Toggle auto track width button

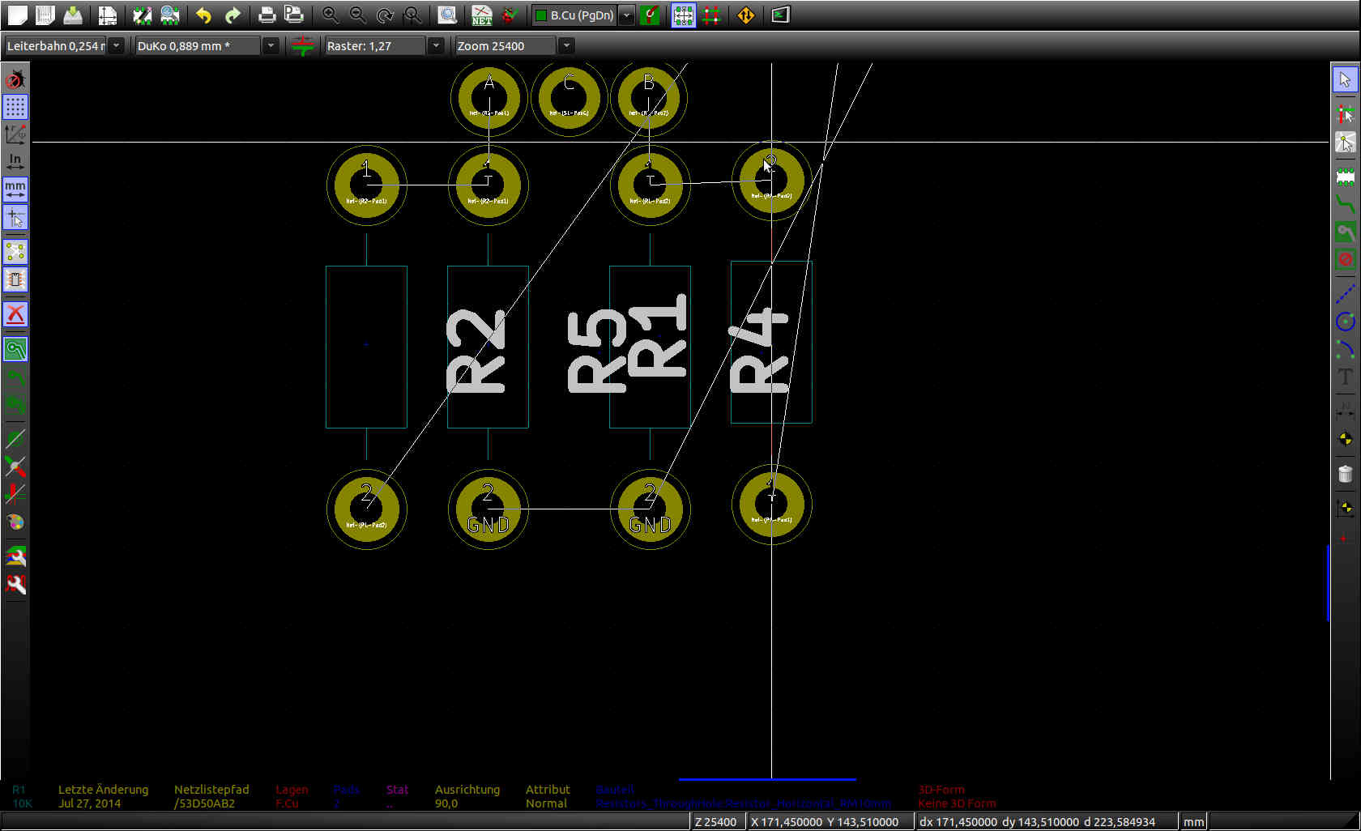point(302,45)
